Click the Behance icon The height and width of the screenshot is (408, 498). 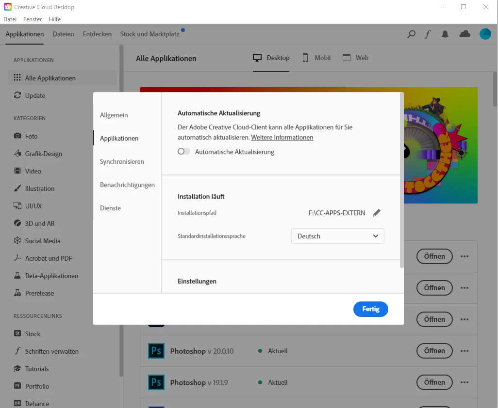click(17, 403)
